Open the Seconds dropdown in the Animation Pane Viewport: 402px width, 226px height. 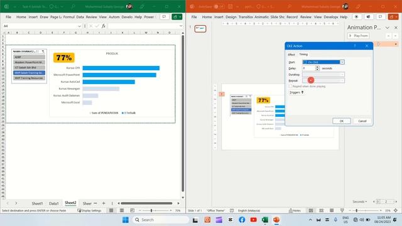[360, 202]
